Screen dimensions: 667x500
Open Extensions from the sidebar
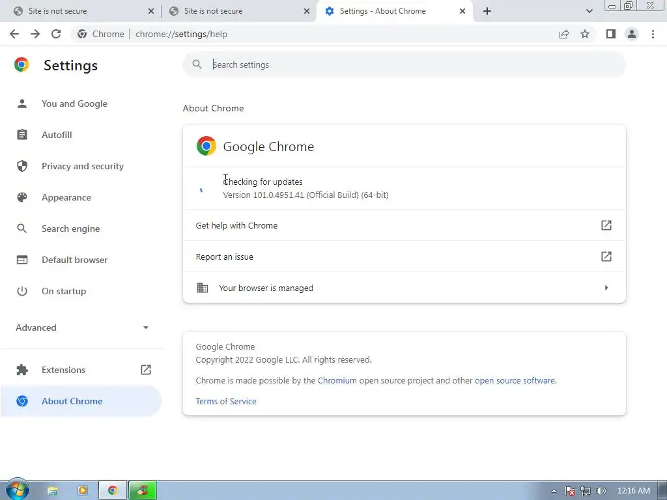[63, 370]
